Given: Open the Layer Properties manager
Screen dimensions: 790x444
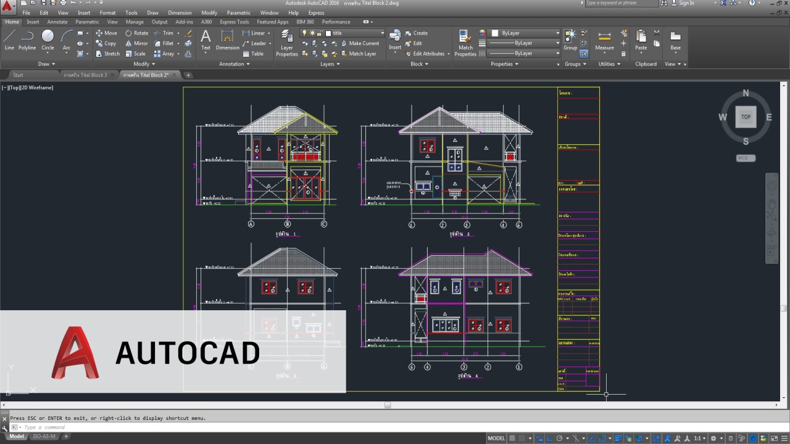Looking at the screenshot, I should [x=287, y=43].
